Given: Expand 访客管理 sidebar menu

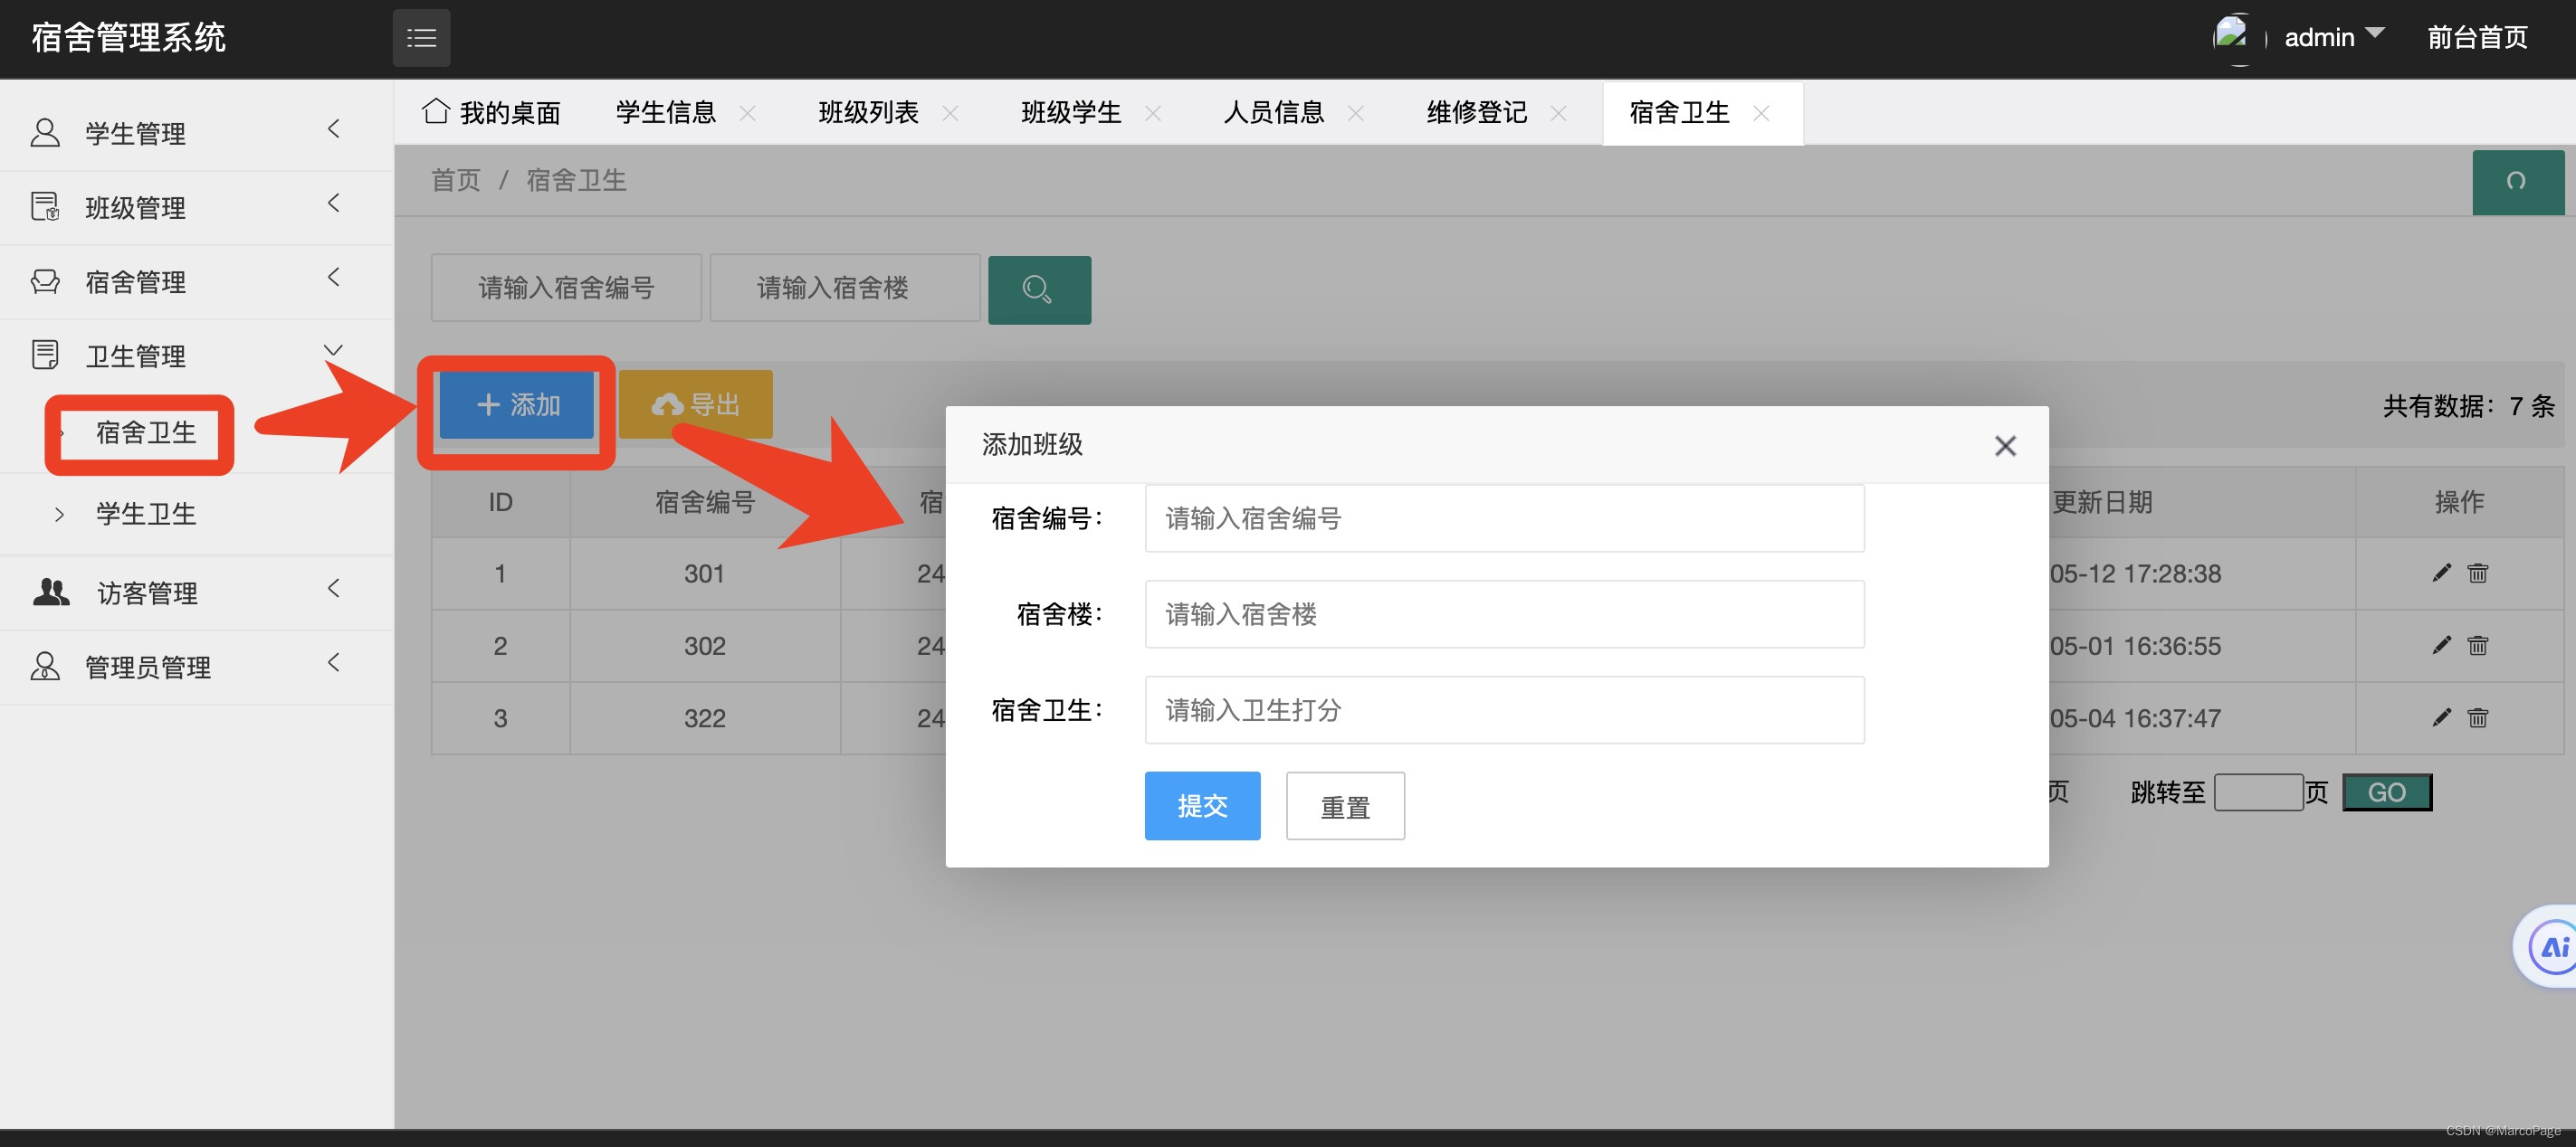Looking at the screenshot, I should pos(196,592).
